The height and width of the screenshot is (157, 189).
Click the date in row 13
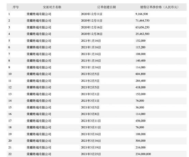90,94
